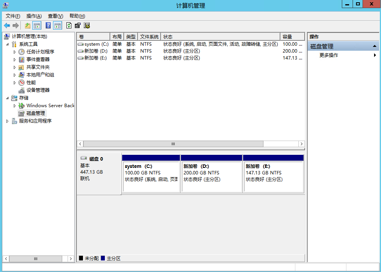Toggle the show/hide console tree icon

(x=36, y=25)
